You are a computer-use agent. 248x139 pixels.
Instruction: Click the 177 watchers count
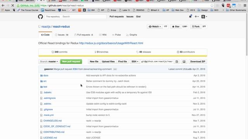[x=165, y=27]
